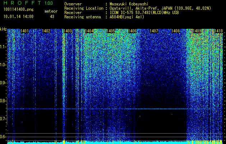Click the 0.6 frequency axis label
Image resolution: width=226 pixels, height=144 pixels.
[x=3, y=137]
